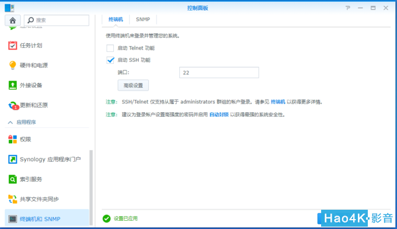This screenshot has width=397, height=229.
Task: Open Task Scheduler icon (任务计划)
Action: click(12, 46)
